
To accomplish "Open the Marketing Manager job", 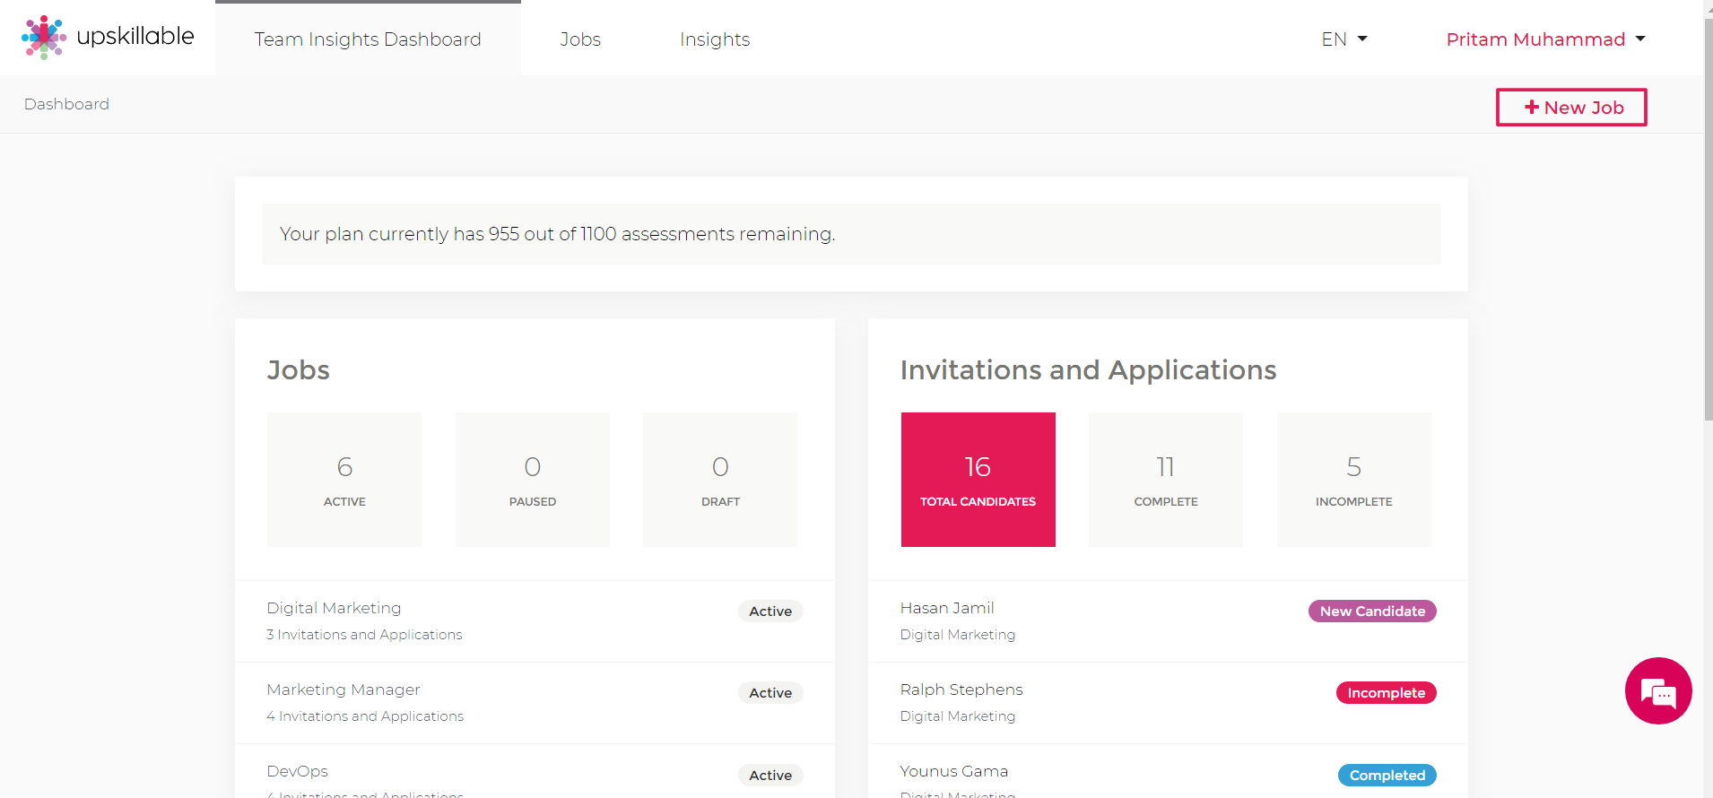I will 343,690.
